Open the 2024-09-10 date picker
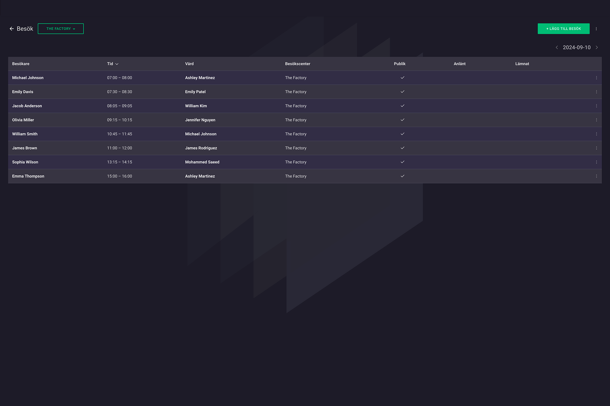Viewport: 610px width, 406px height. [576, 47]
